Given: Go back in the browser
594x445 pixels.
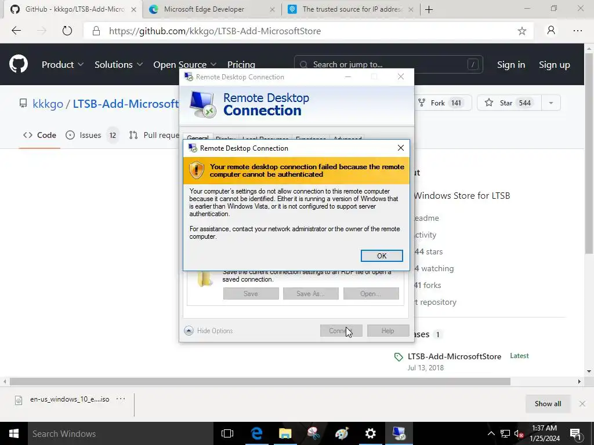Looking at the screenshot, I should [16, 31].
